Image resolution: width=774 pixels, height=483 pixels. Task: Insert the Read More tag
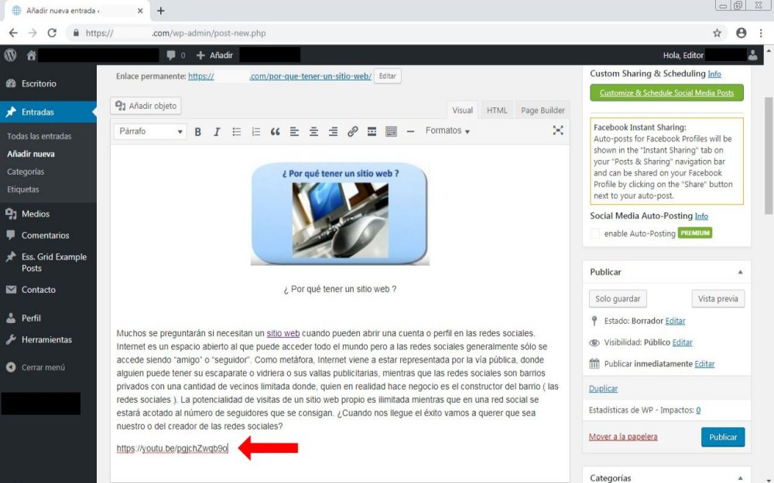click(372, 131)
